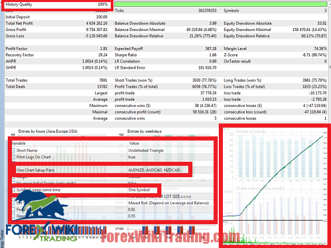Select the value '38 (4 236.47)'
This screenshot has width=331, height=248.
pyautogui.click(x=206, y=105)
